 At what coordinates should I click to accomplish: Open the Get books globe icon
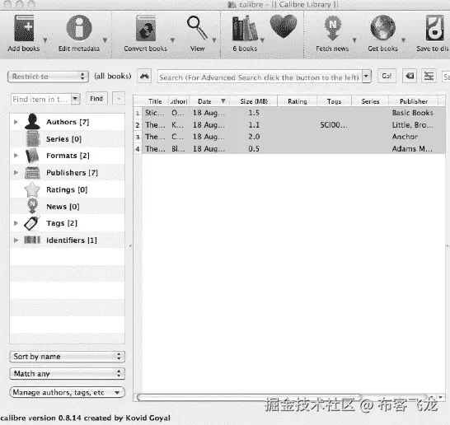click(x=383, y=28)
